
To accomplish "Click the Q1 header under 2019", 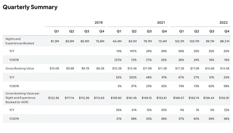I will pyautogui.click(x=56, y=31).
